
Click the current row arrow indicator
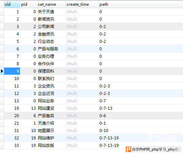pyautogui.click(x=2, y=71)
